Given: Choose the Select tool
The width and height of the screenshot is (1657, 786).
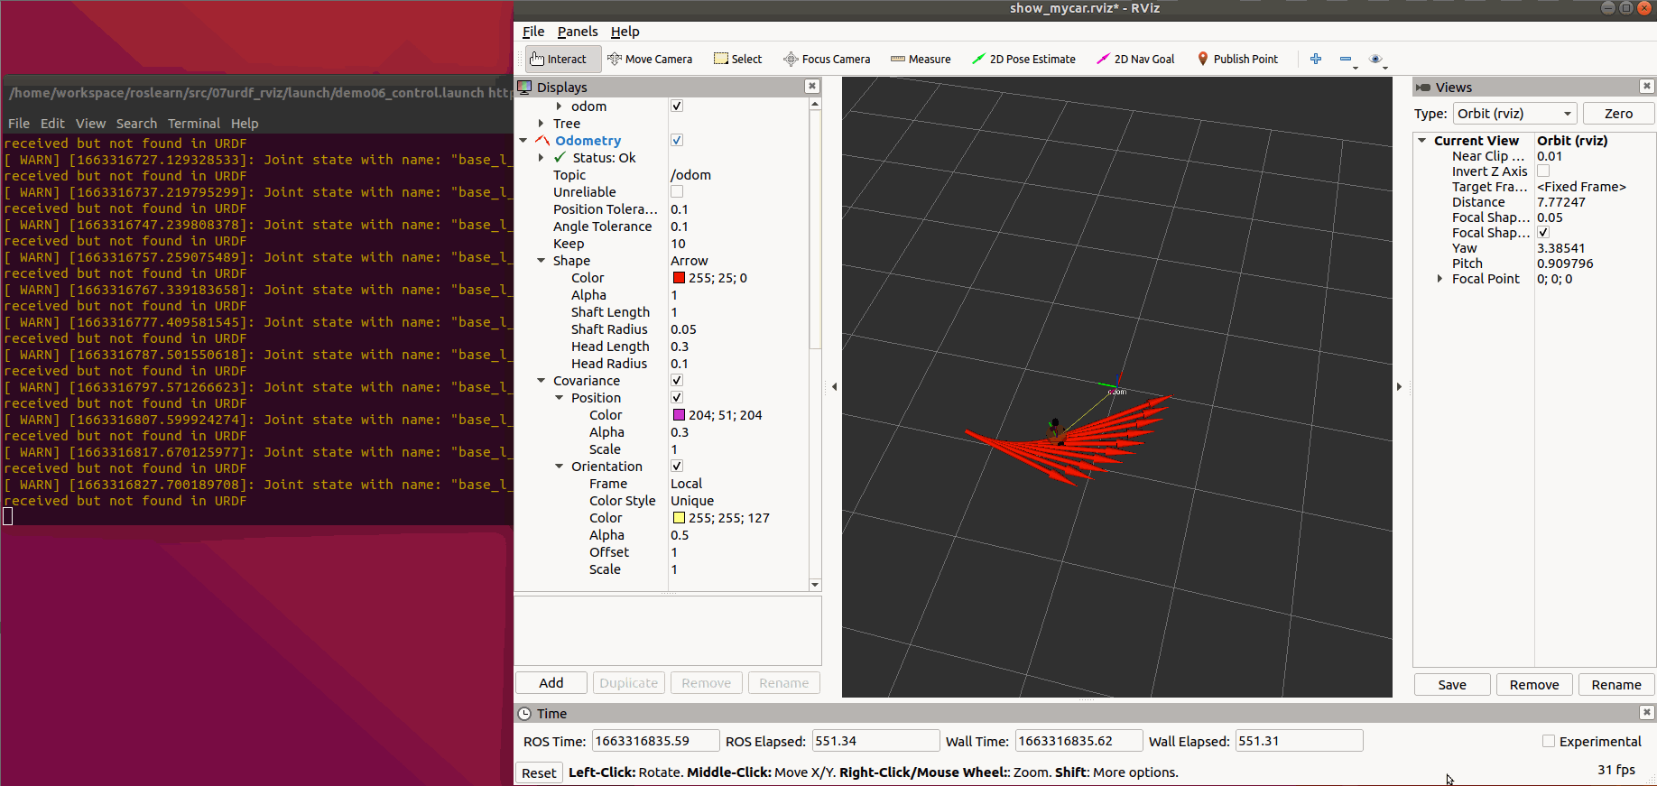Looking at the screenshot, I should [738, 60].
